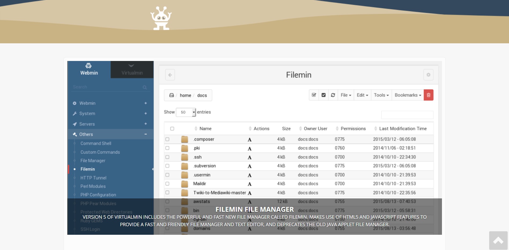The image size is (509, 250).
Task: Check the checkbox for Maildir
Action: (168, 184)
